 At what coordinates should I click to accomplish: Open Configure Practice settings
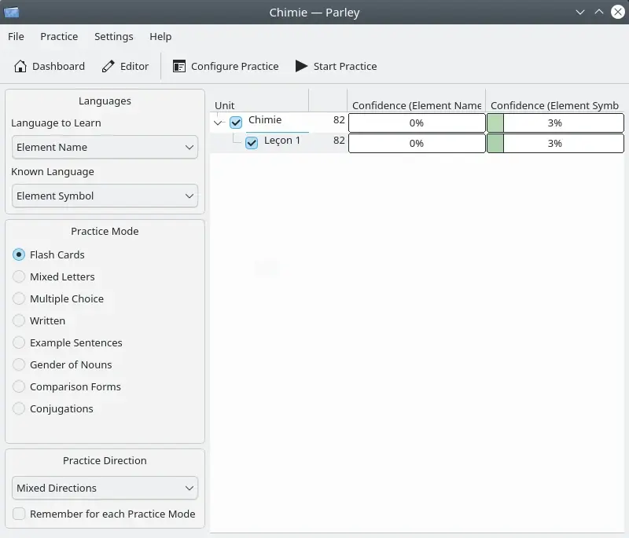click(226, 66)
